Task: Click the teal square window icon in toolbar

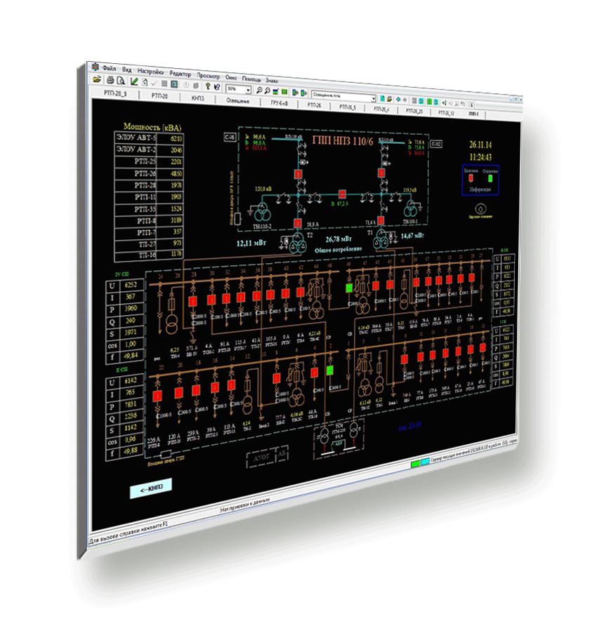Action: click(x=174, y=84)
